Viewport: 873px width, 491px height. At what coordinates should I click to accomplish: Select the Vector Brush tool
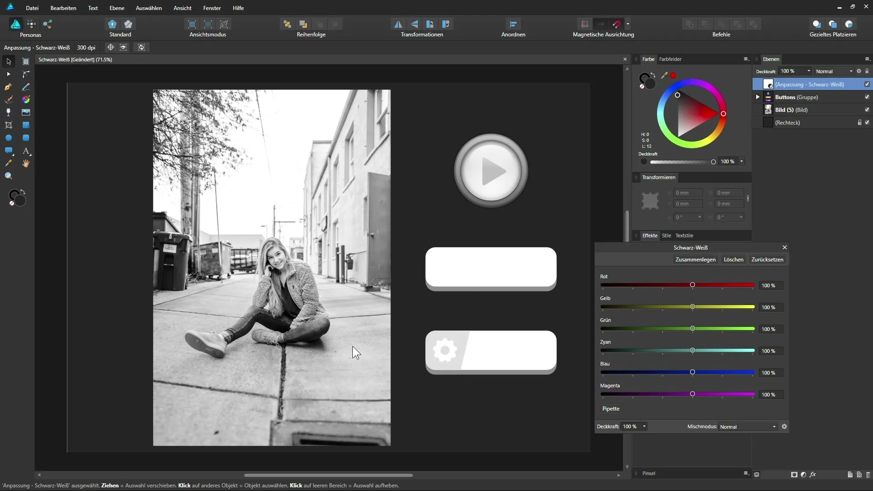coord(9,100)
